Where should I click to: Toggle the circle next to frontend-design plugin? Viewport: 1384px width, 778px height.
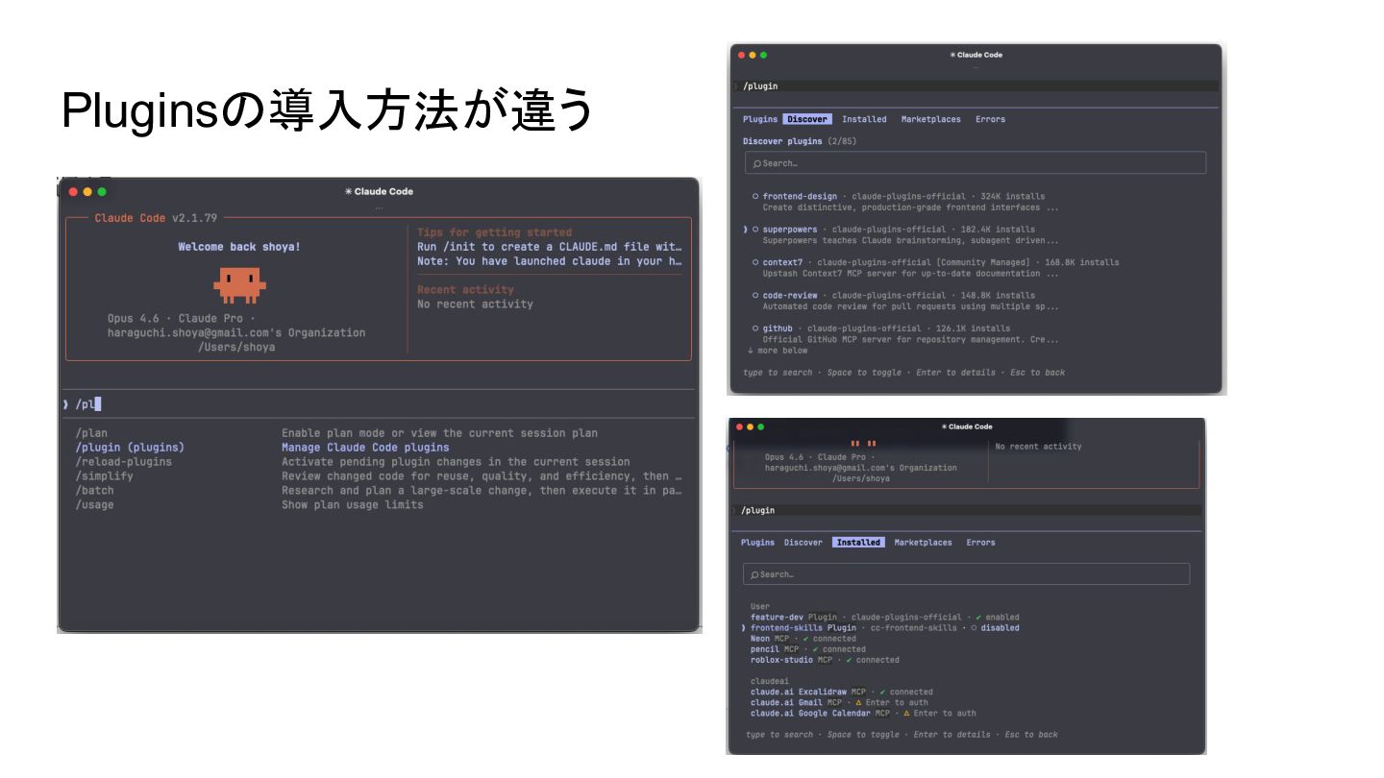coord(755,197)
